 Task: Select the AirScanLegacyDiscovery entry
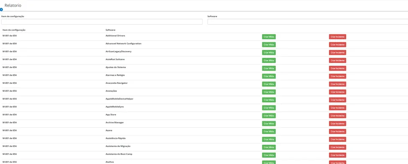(x=118, y=51)
